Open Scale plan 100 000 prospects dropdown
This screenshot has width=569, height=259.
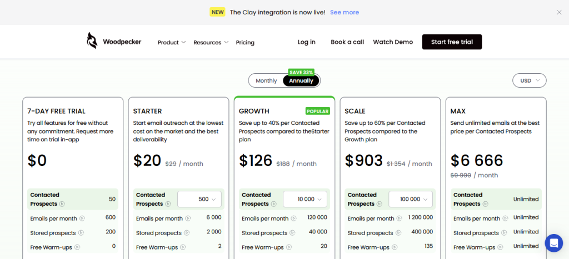coord(411,199)
